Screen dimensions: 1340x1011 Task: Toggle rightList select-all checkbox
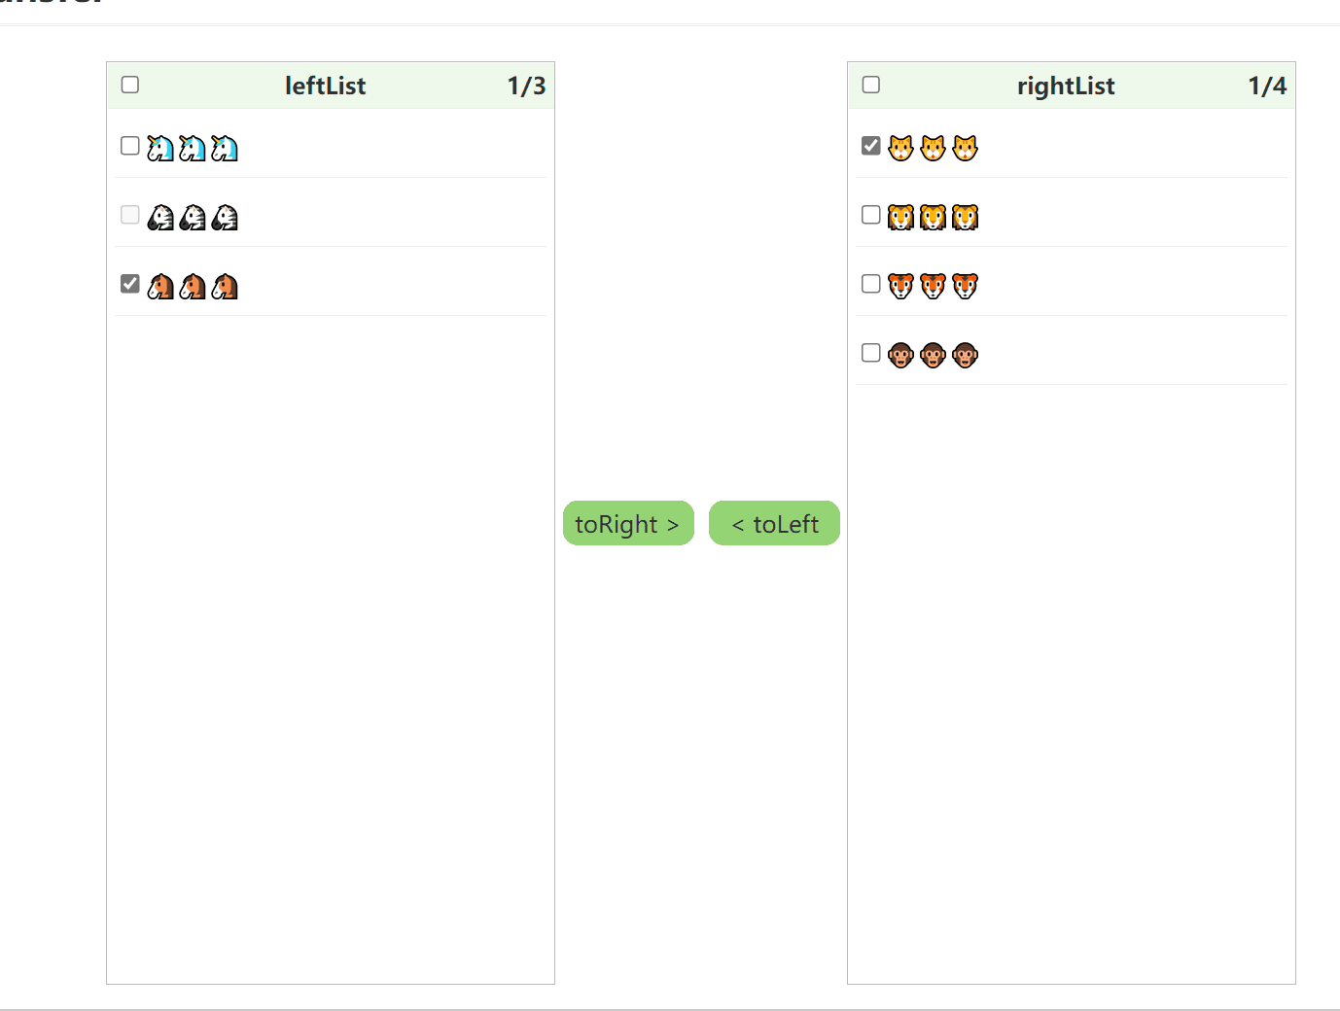(871, 85)
